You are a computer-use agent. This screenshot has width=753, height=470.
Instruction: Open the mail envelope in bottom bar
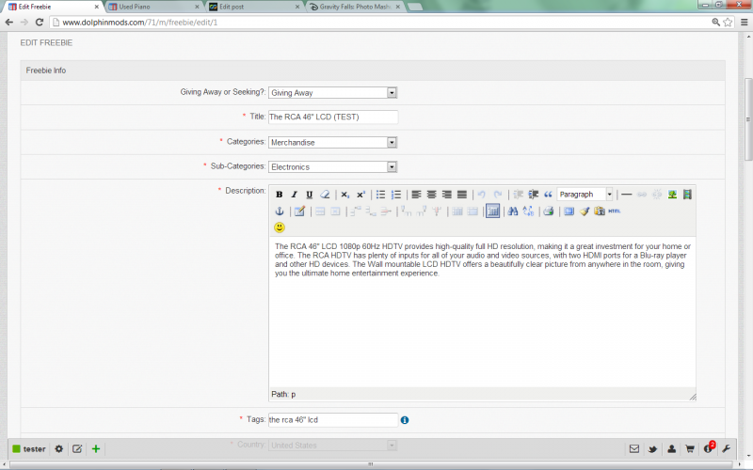(634, 449)
